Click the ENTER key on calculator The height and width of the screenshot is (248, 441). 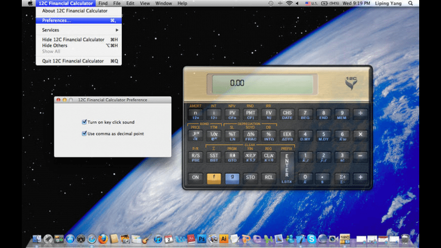(x=287, y=168)
